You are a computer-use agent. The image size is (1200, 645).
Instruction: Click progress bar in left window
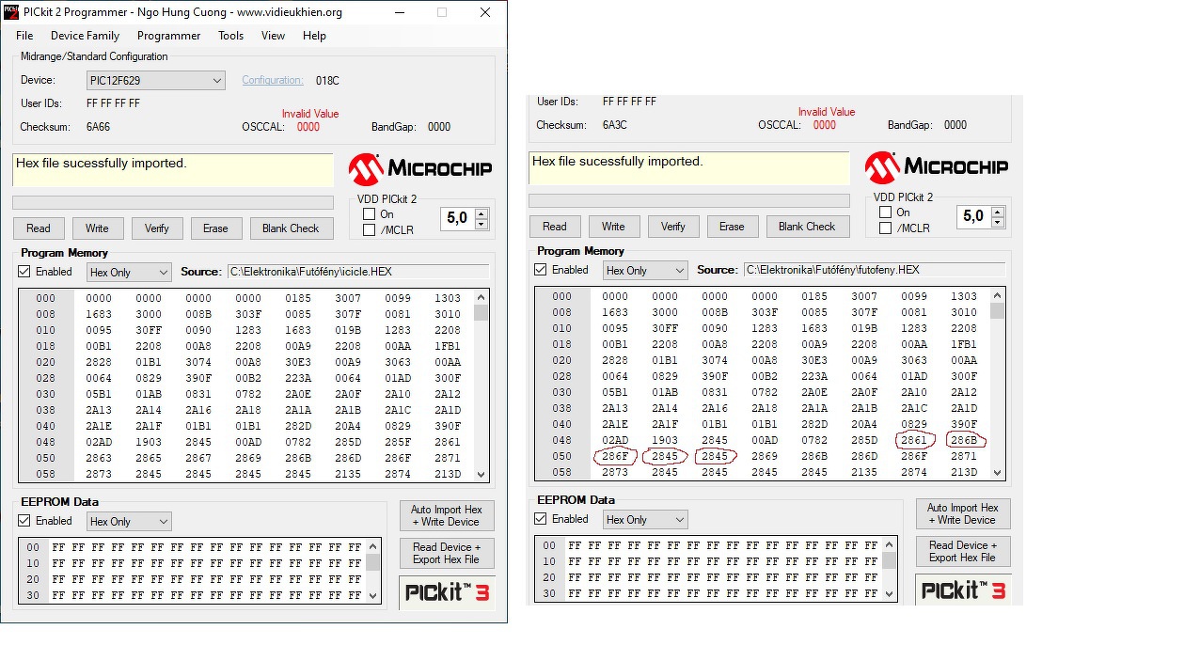coord(173,202)
